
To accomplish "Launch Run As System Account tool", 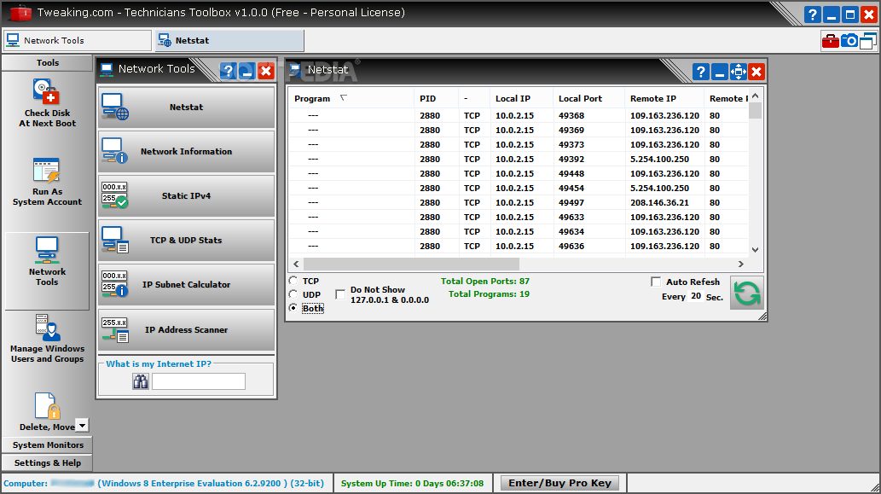I will coord(47,182).
